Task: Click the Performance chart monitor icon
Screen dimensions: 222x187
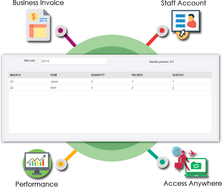Action: (x=37, y=164)
